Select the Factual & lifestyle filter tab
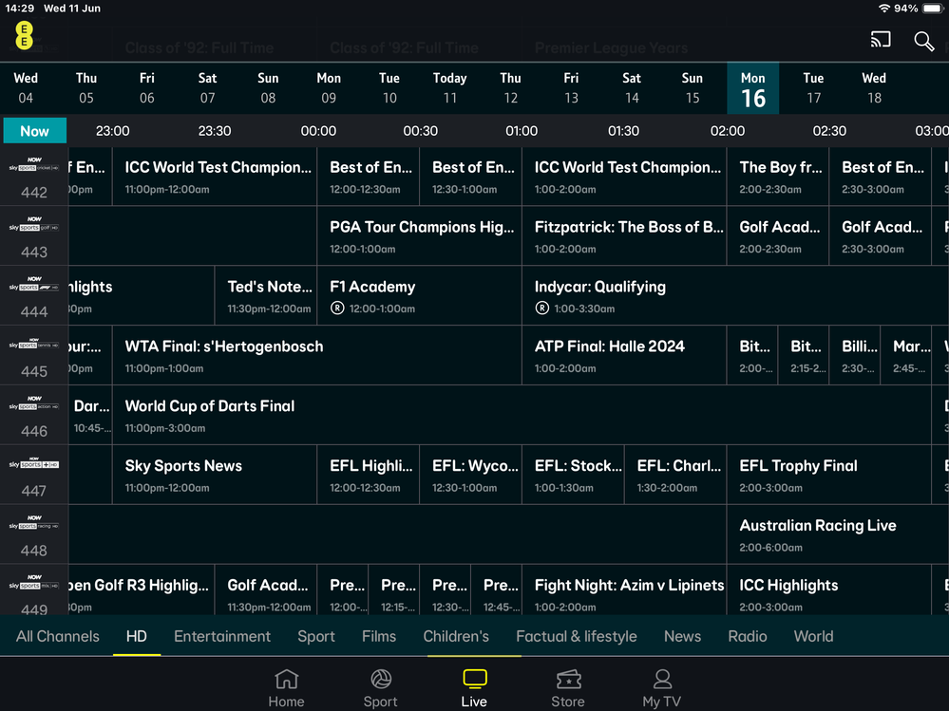949x711 pixels. pyautogui.click(x=577, y=636)
